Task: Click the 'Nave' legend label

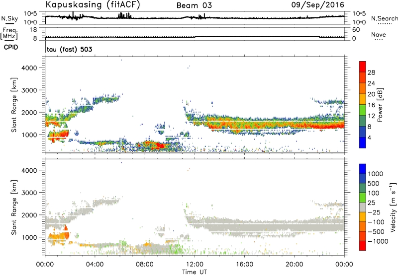Action: tap(379, 35)
